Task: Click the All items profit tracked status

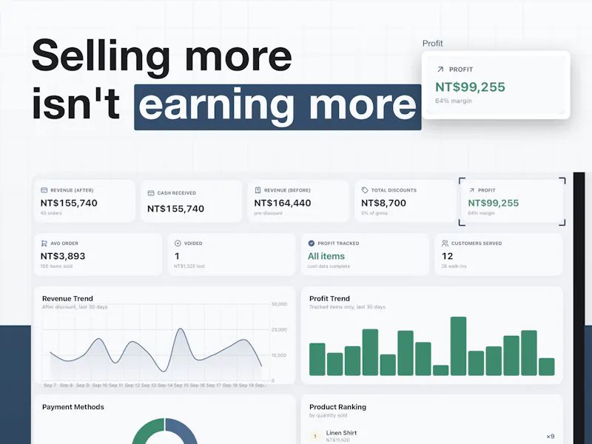Action: 326,256
